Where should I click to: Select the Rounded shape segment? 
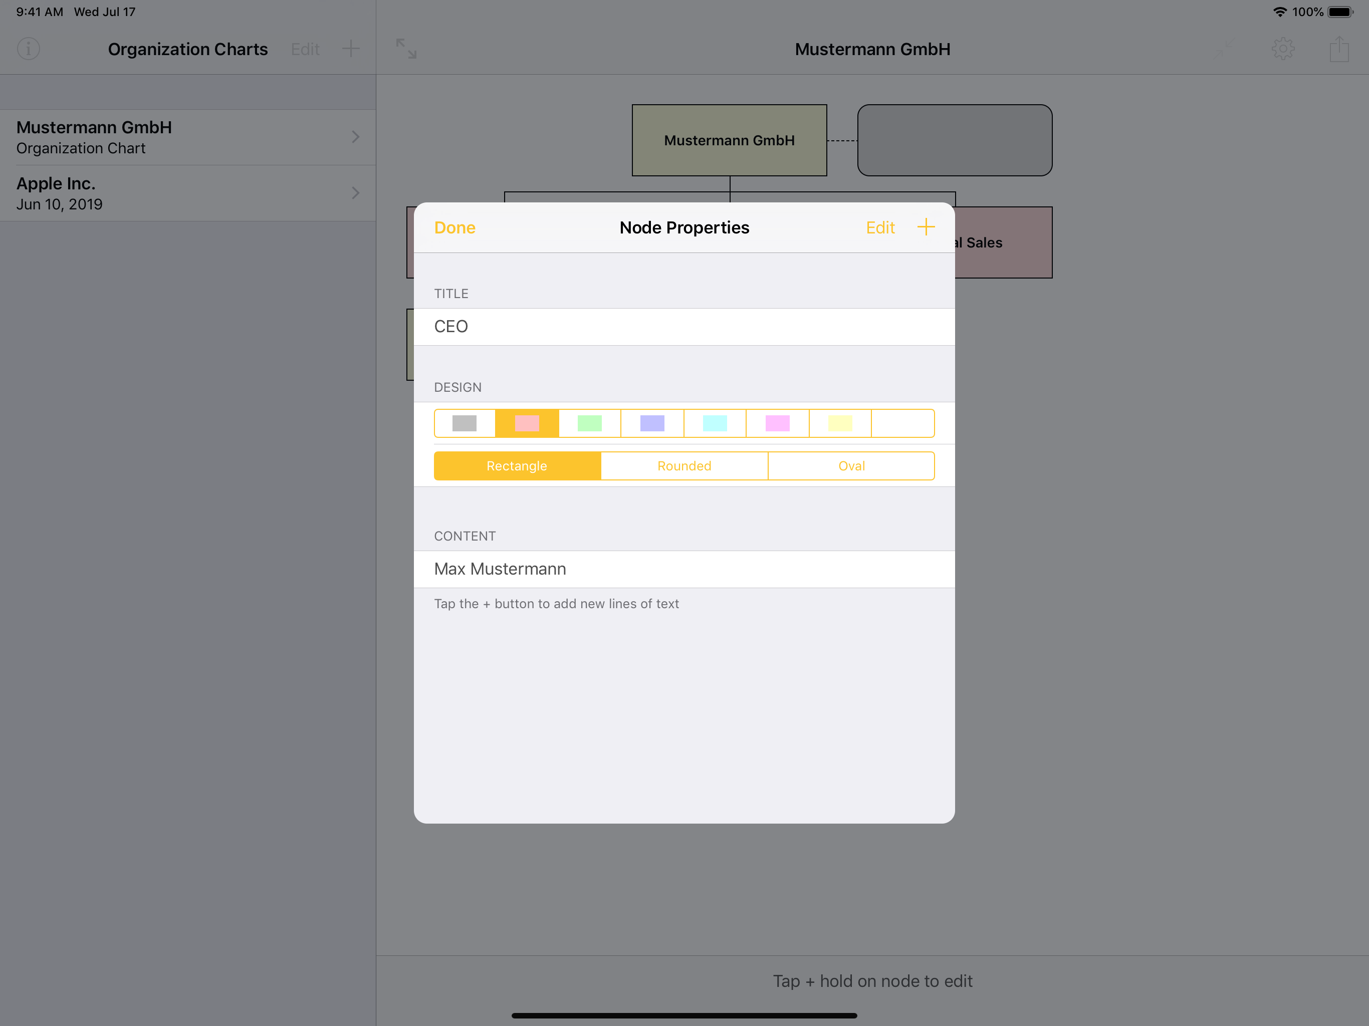coord(685,466)
